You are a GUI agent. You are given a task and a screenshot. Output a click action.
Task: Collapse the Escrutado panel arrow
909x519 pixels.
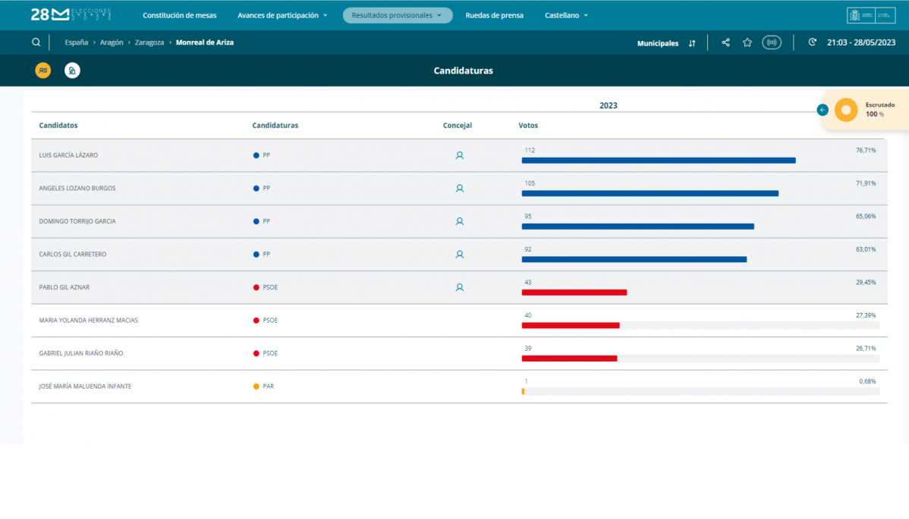(822, 110)
